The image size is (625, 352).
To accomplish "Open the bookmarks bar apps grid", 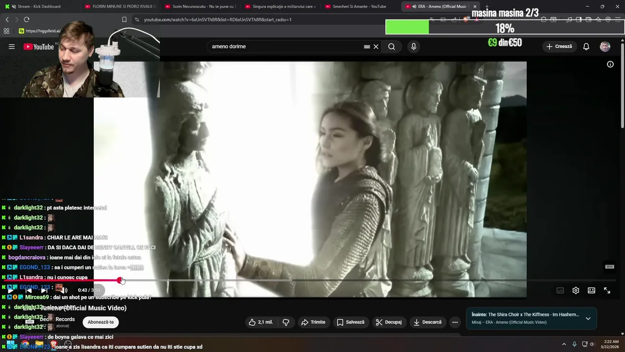I will 6,31.
